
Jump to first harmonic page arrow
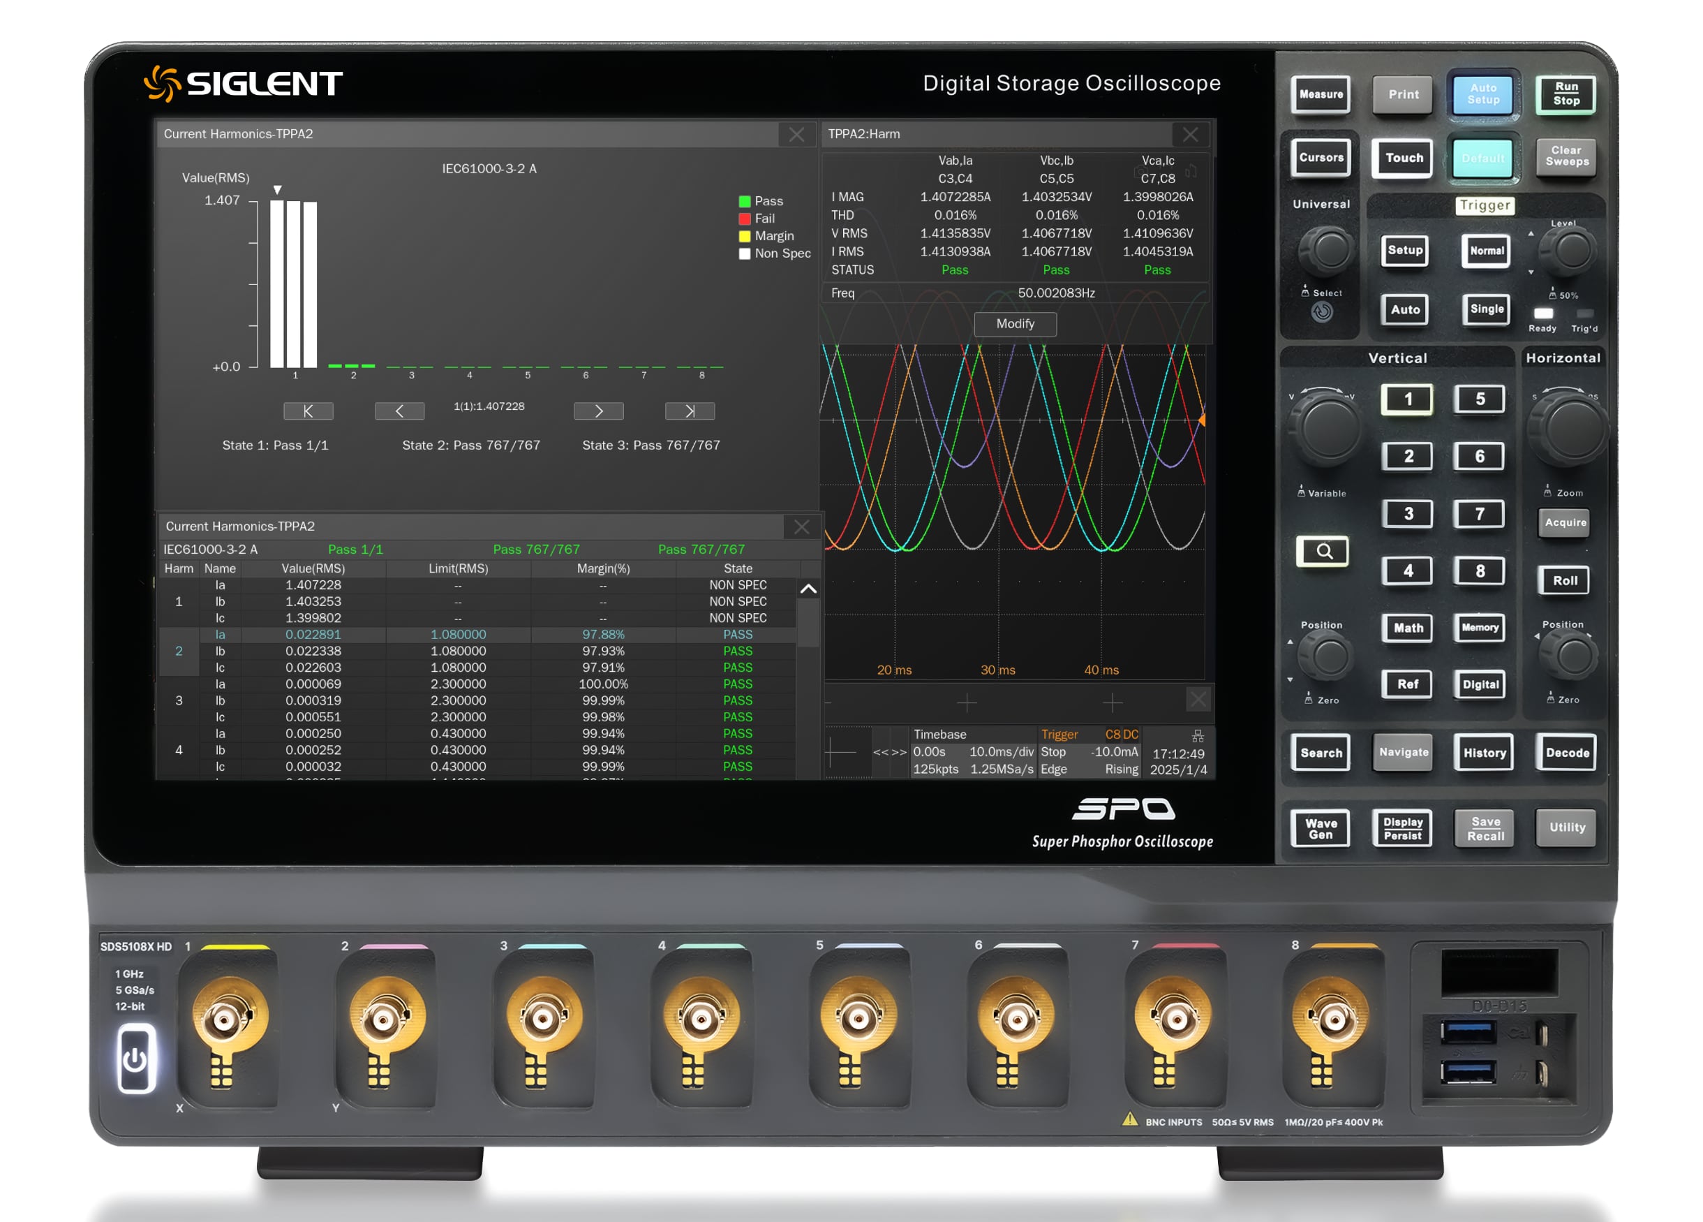pyautogui.click(x=308, y=411)
